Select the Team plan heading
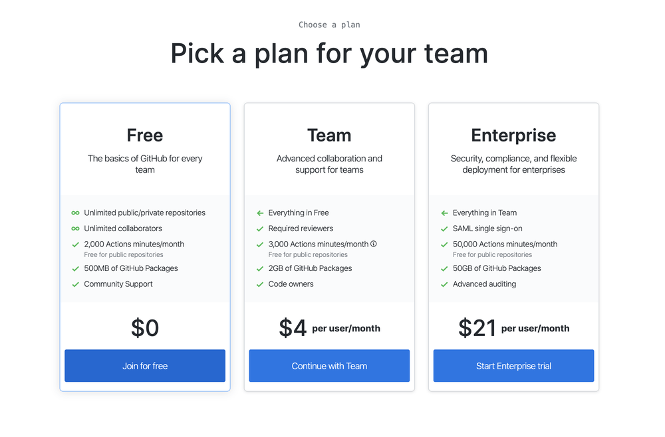665x437 pixels. pos(329,135)
